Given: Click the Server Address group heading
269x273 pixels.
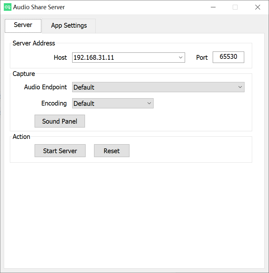Looking at the screenshot, I should point(34,43).
